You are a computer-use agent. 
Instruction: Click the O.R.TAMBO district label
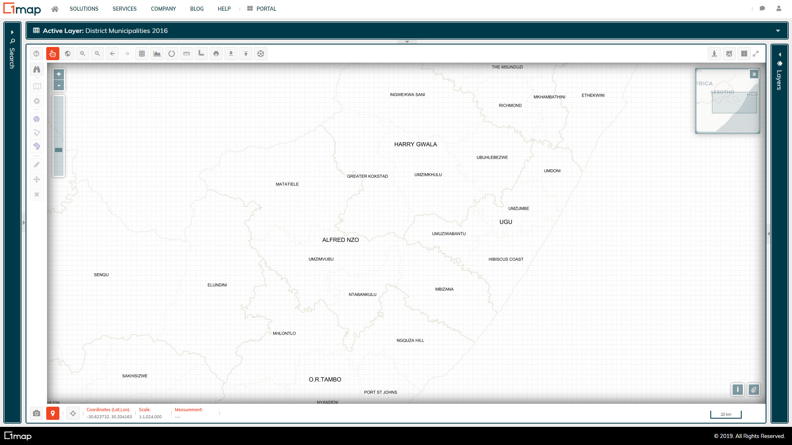pos(325,379)
